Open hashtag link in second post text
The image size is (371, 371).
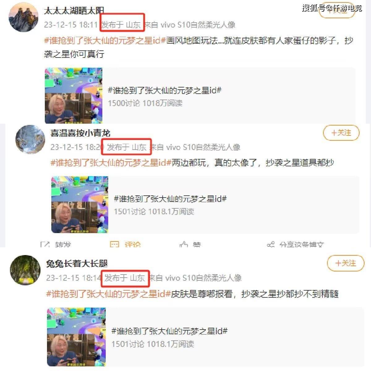tap(111, 163)
